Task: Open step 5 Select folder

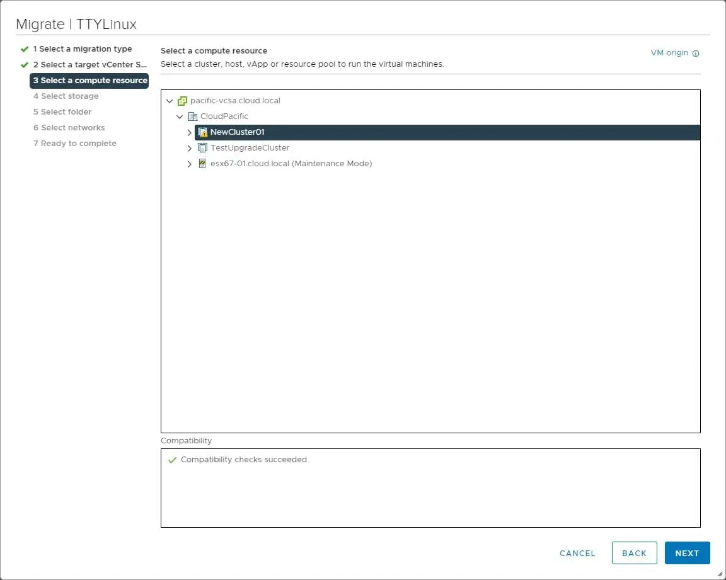Action: pyautogui.click(x=62, y=112)
